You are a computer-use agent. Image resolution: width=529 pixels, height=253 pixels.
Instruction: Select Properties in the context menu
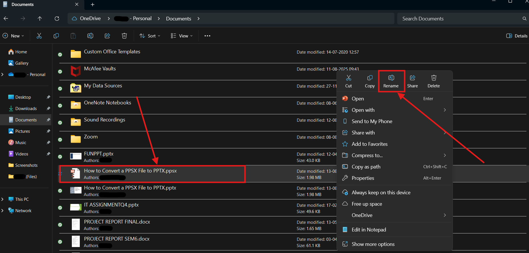coord(394,178)
